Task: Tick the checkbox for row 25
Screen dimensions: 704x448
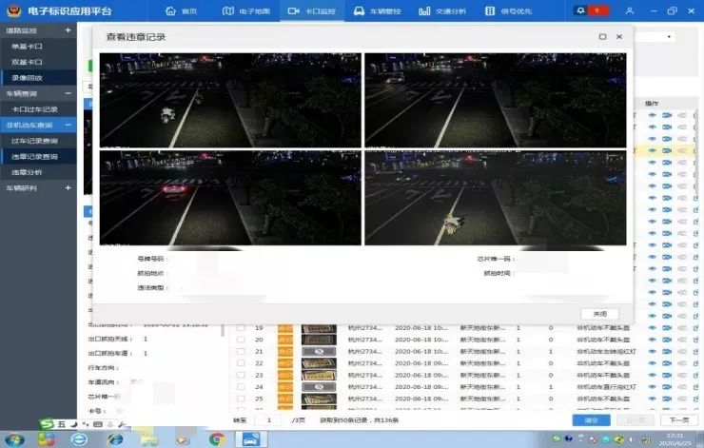Action: coord(241,399)
